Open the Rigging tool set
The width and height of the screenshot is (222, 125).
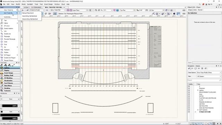pyautogui.click(x=10, y=70)
